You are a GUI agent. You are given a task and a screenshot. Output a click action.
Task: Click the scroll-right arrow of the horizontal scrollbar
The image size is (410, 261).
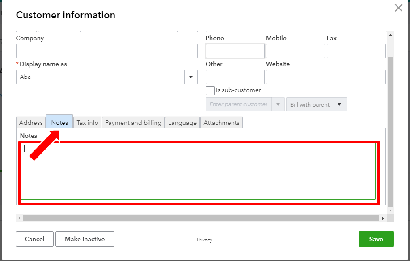[383, 218]
